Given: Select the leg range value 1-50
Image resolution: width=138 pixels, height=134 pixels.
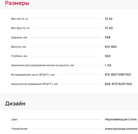Looking at the screenshot, I should pos(108,65).
